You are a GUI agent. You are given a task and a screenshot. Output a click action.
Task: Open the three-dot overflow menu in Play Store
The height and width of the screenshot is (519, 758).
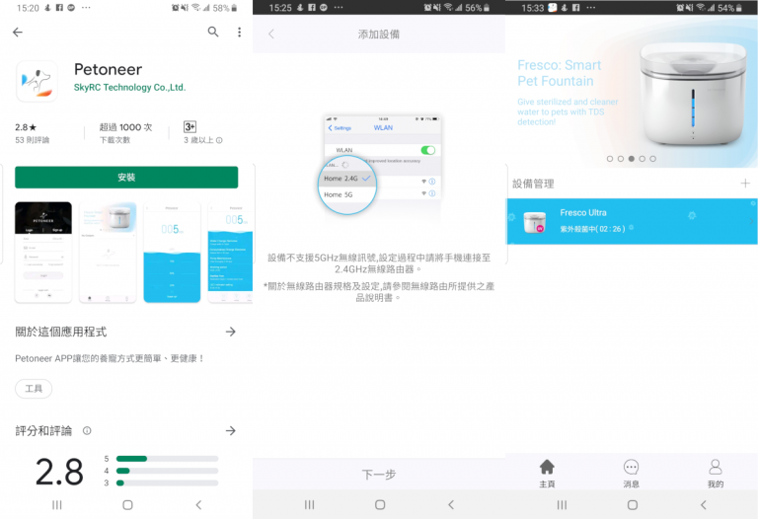[x=239, y=32]
